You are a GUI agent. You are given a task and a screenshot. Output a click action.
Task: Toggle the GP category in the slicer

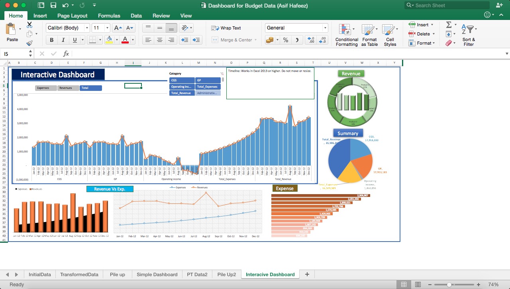click(x=207, y=80)
